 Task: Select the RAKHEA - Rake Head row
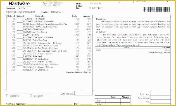click(x=49, y=56)
